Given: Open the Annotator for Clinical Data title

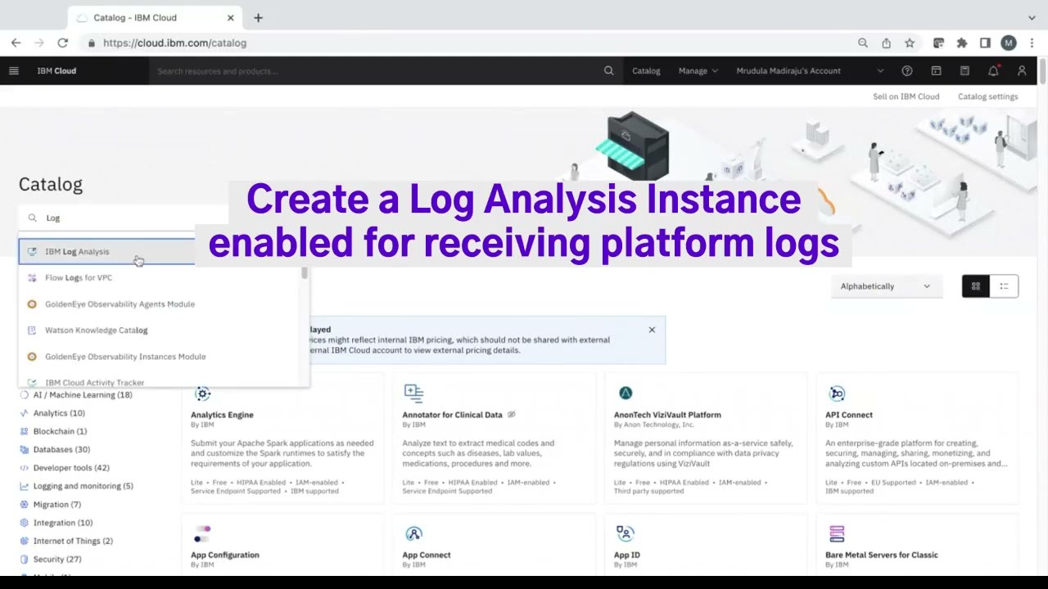Looking at the screenshot, I should coord(452,415).
